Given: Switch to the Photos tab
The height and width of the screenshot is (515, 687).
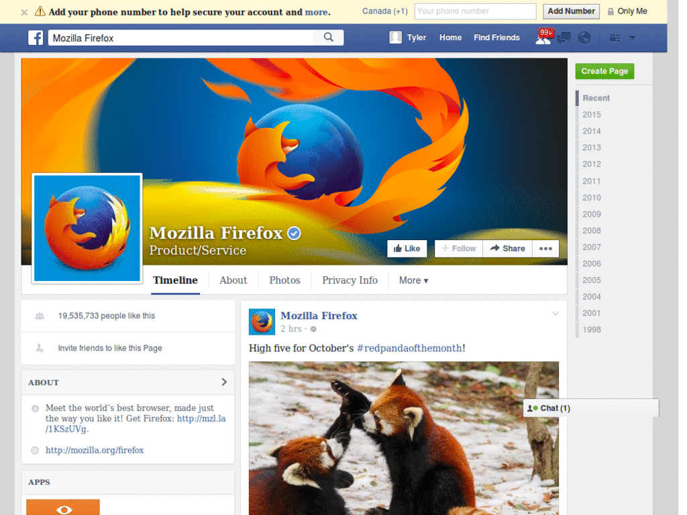Looking at the screenshot, I should click(x=284, y=280).
